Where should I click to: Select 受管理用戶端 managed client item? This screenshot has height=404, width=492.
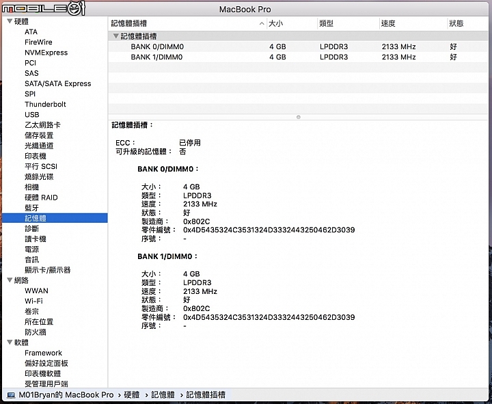click(46, 383)
